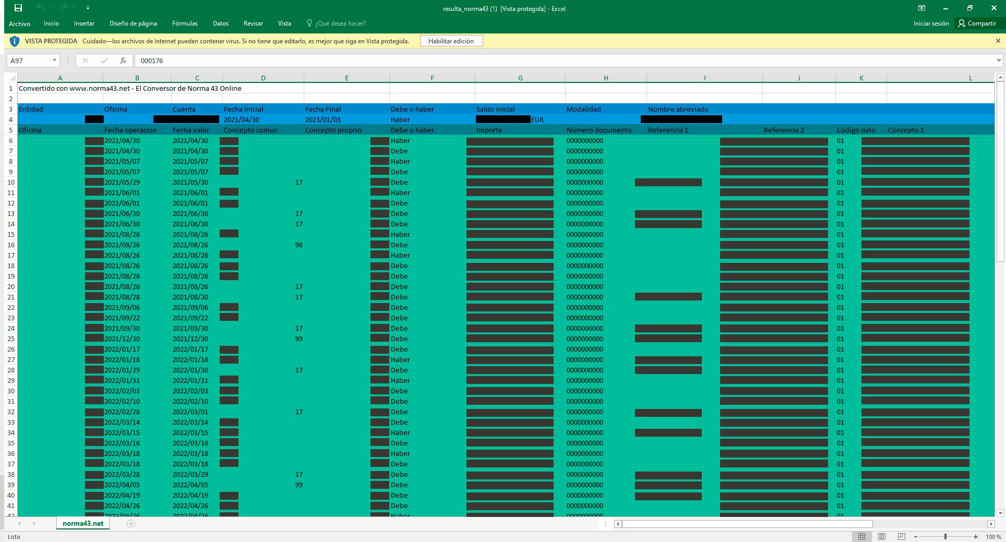
Task: Click the Nombre abreviado header cell
Action: [704, 109]
